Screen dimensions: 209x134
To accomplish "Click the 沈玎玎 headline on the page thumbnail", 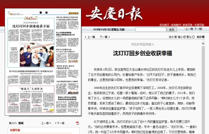I will point(31,26).
